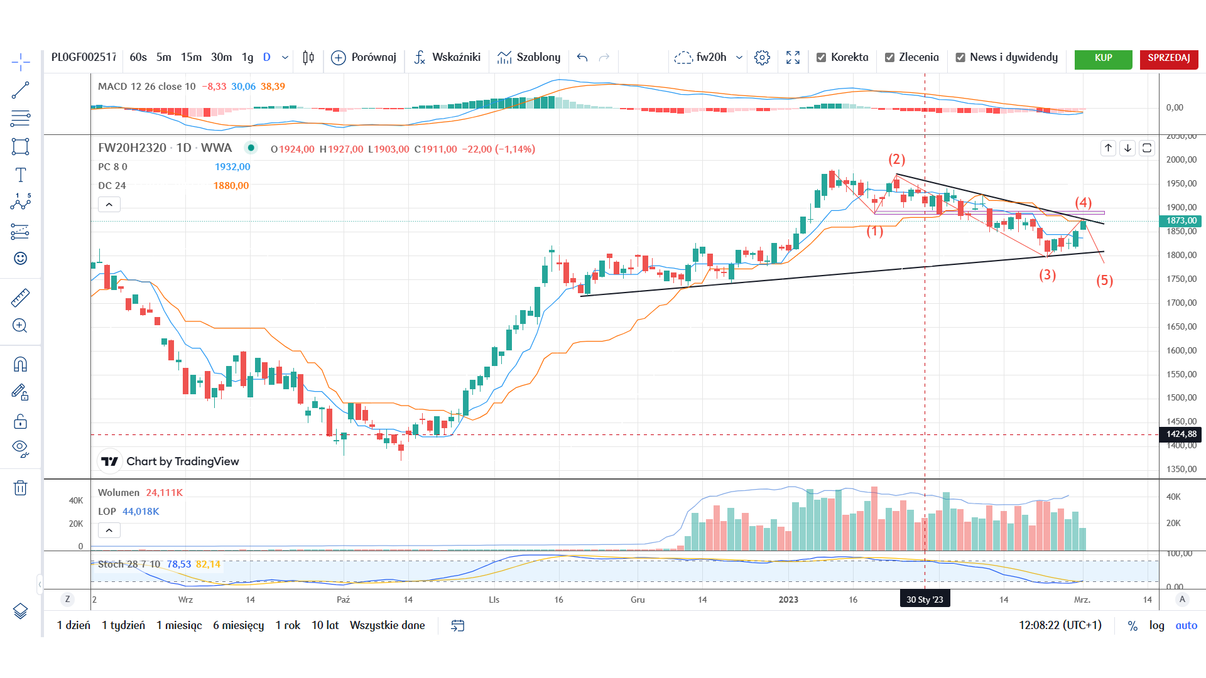Set range to 10 lat
1206x678 pixels.
(325, 626)
